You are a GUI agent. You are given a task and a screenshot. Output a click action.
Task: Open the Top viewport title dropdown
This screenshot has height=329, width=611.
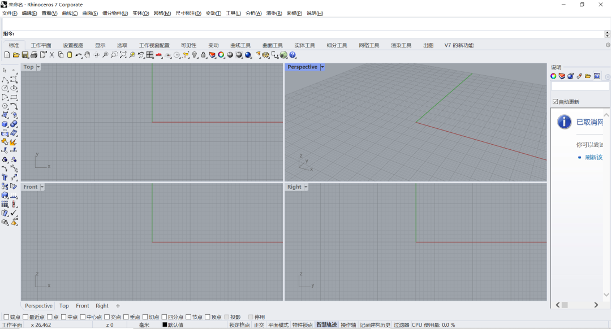(38, 67)
